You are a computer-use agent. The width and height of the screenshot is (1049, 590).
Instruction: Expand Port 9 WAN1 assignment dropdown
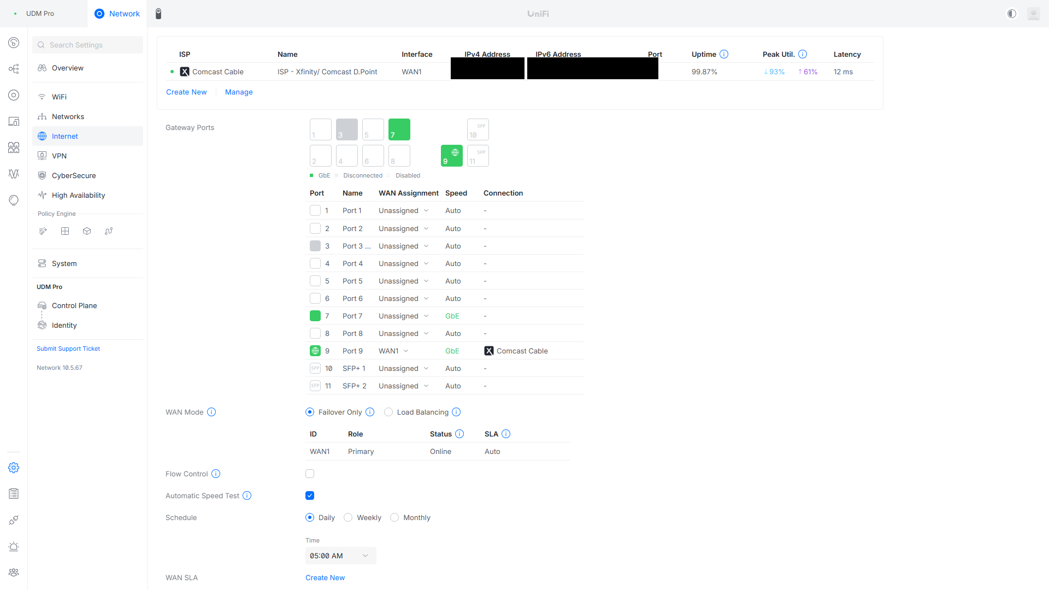pyautogui.click(x=393, y=351)
